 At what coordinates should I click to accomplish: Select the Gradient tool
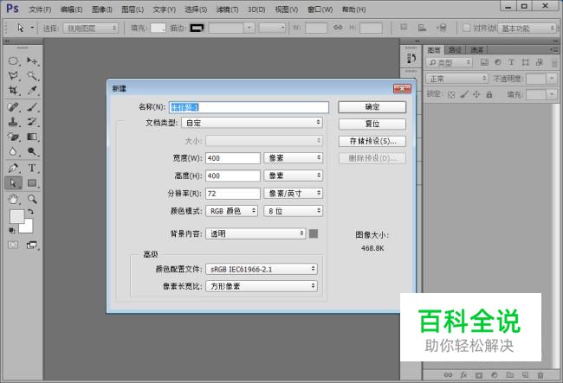pos(32,137)
